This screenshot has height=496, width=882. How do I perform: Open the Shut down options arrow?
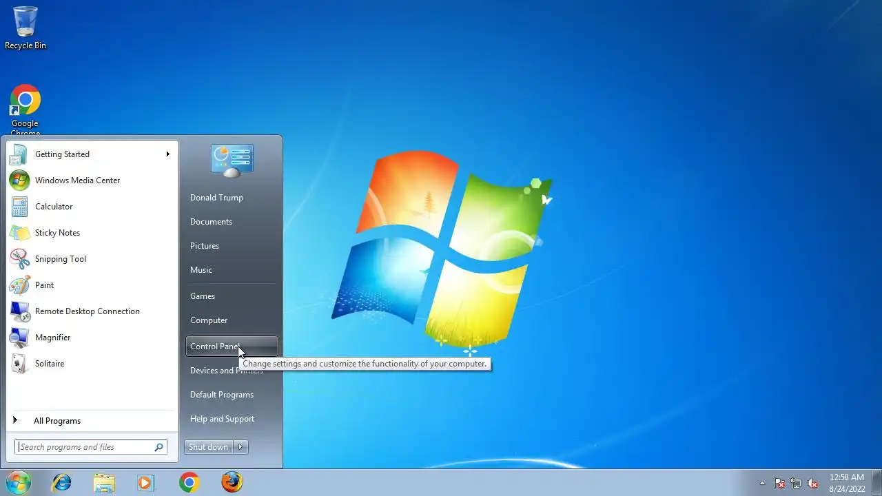(x=240, y=447)
